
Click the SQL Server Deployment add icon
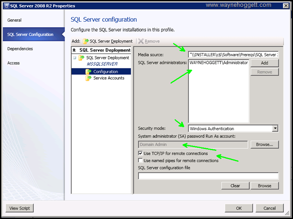(x=85, y=41)
